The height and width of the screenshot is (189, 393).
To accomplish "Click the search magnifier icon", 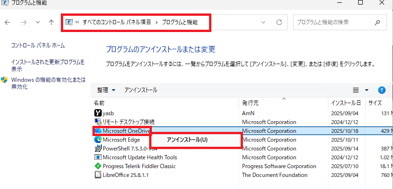I will [x=378, y=22].
